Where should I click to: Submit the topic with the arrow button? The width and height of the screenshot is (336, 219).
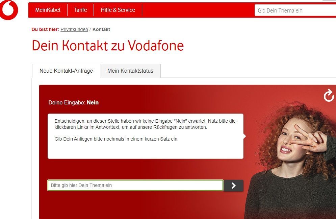[x=233, y=186]
